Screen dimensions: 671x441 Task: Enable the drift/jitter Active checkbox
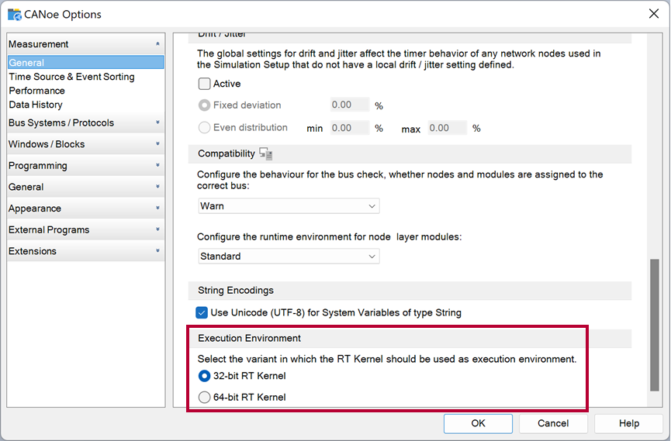(204, 84)
